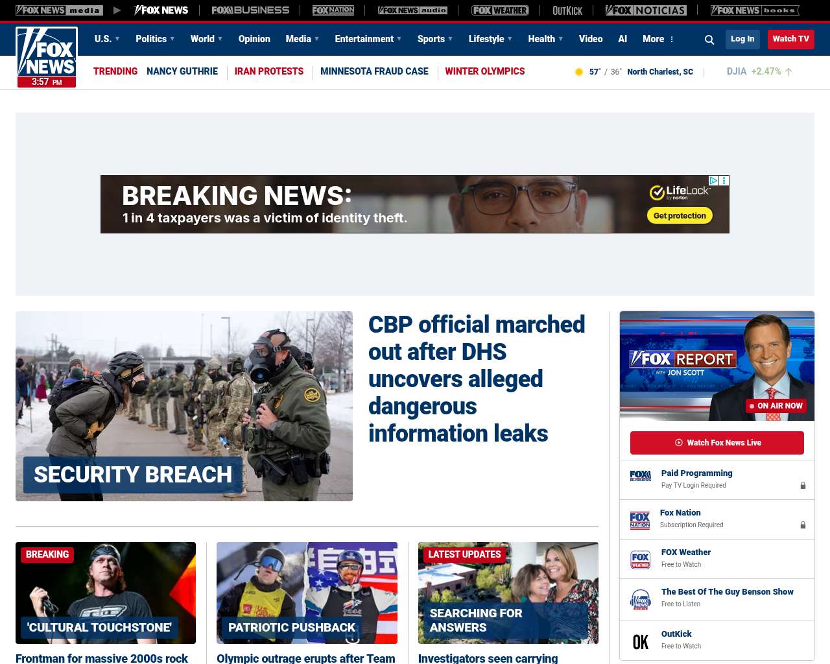830x664 pixels.
Task: Click the DJIA up-arrow indicator
Action: [x=788, y=72]
